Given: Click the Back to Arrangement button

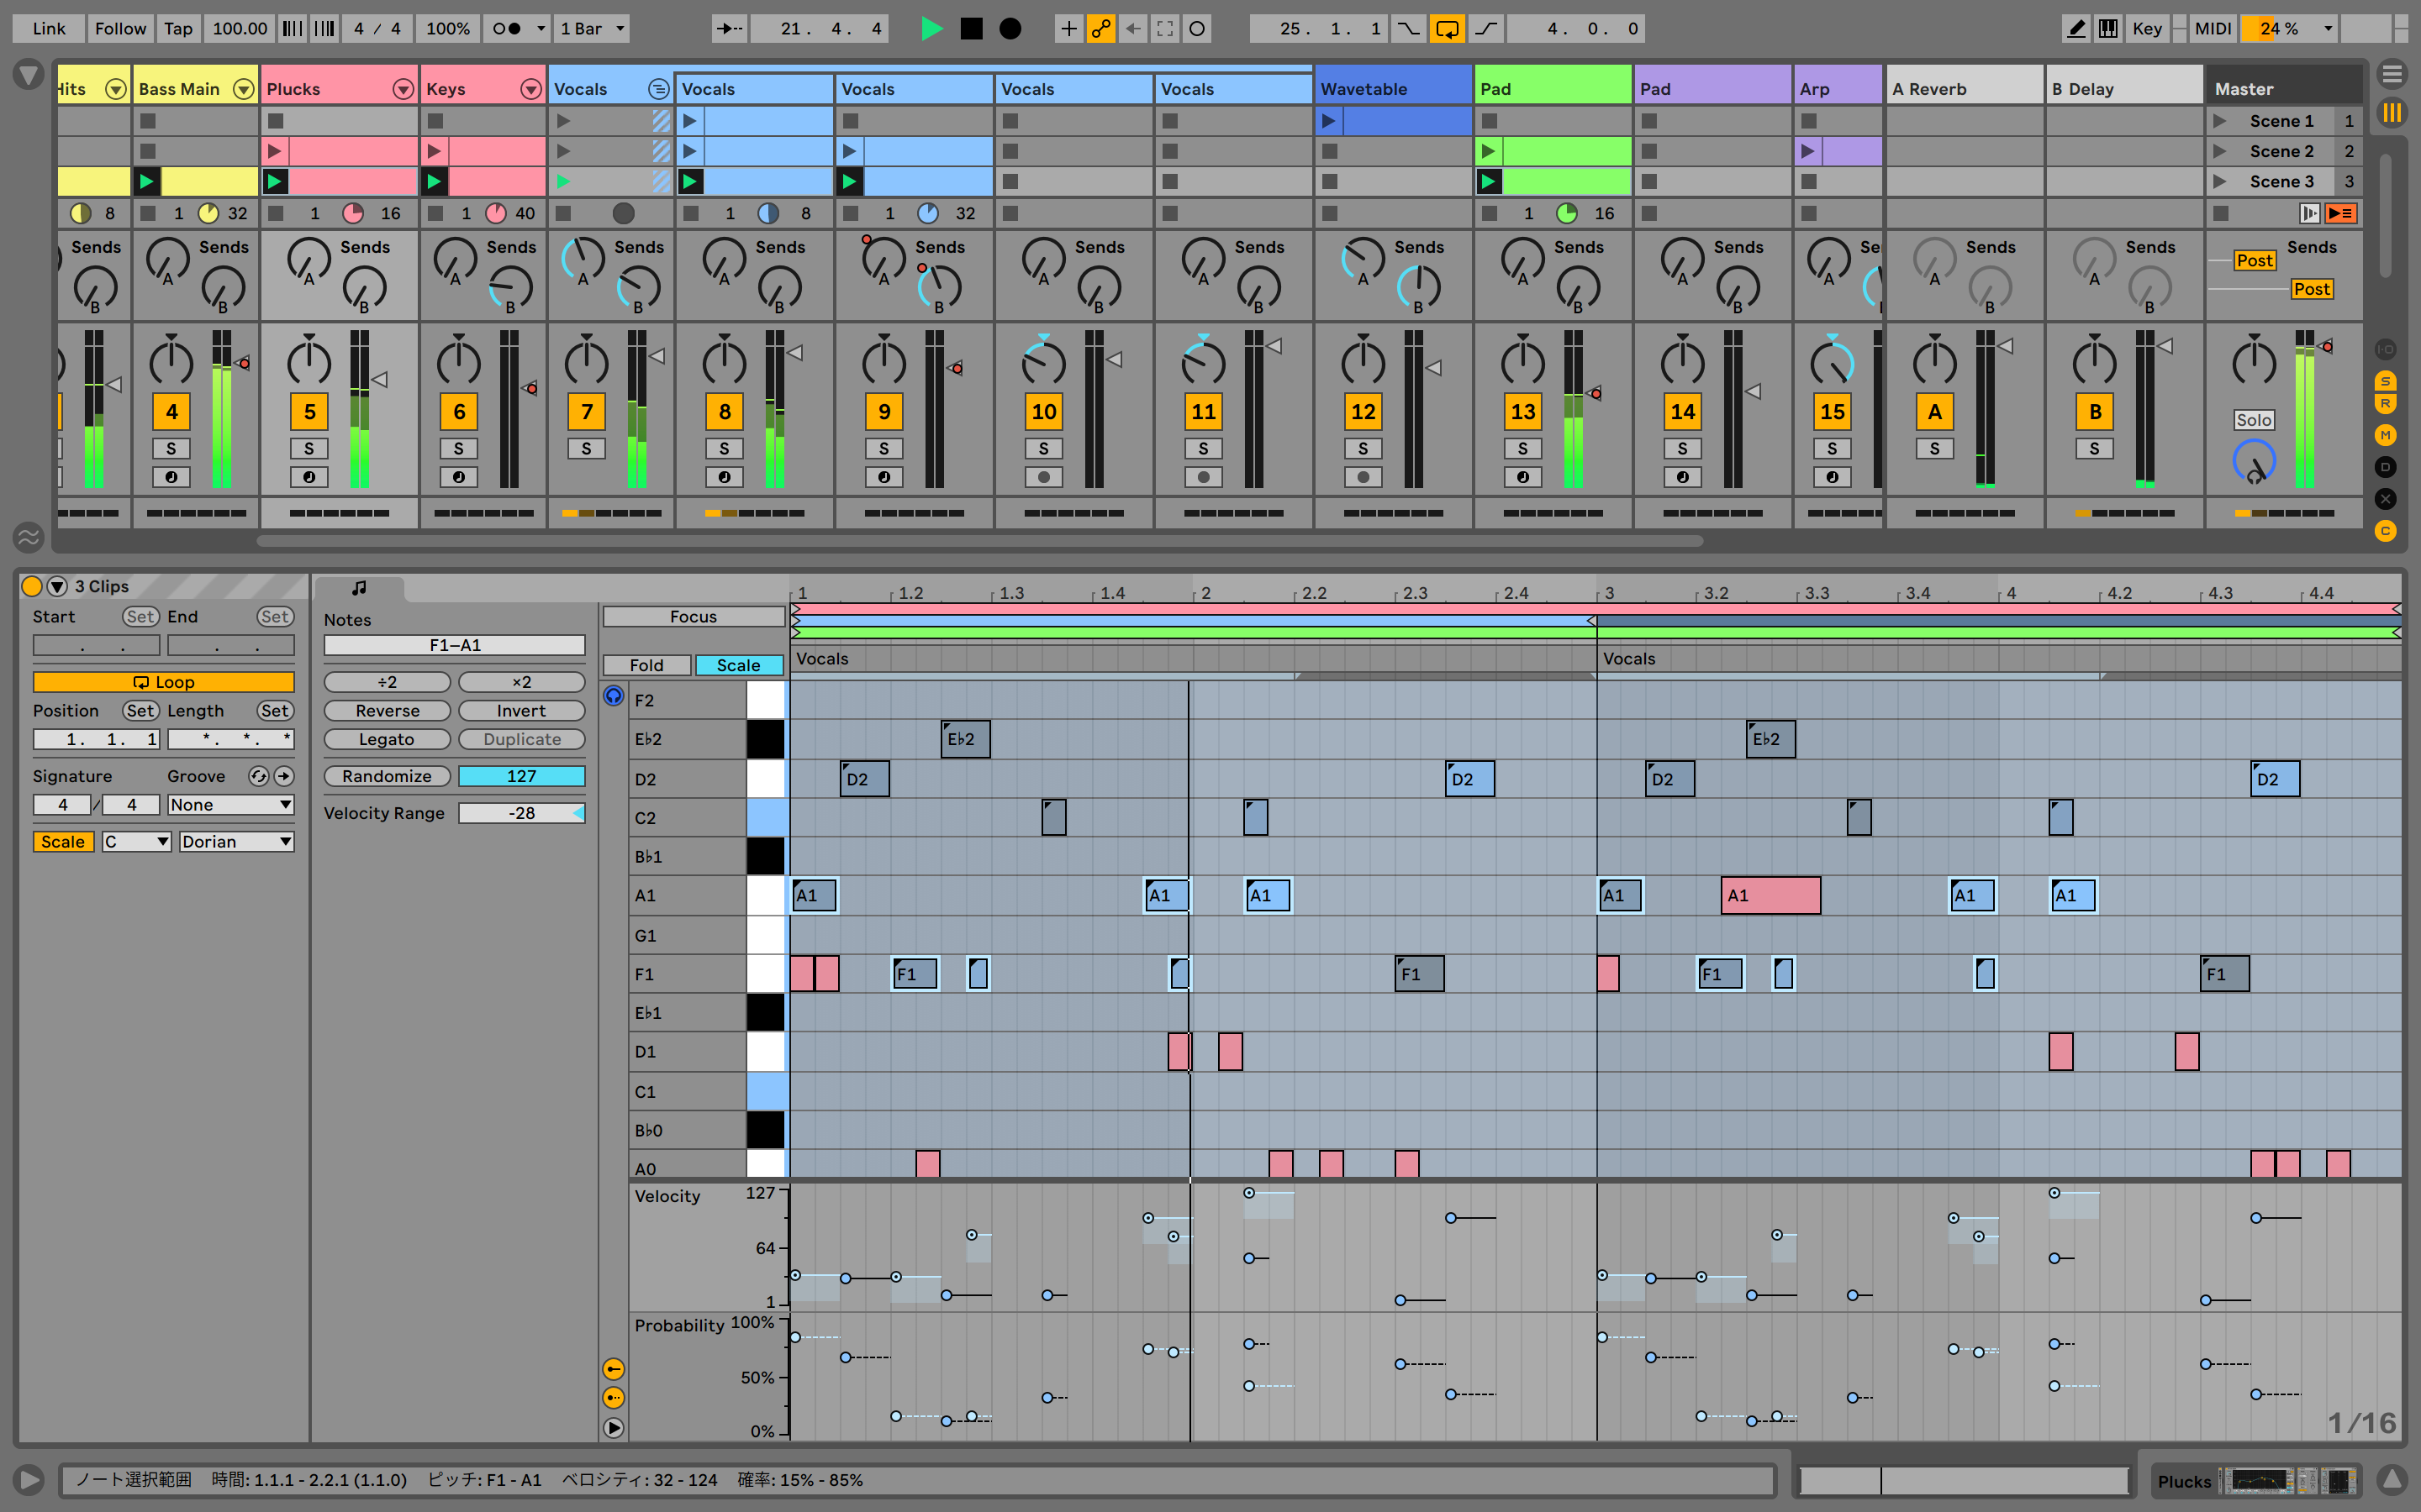Looking at the screenshot, I should (x=2340, y=213).
